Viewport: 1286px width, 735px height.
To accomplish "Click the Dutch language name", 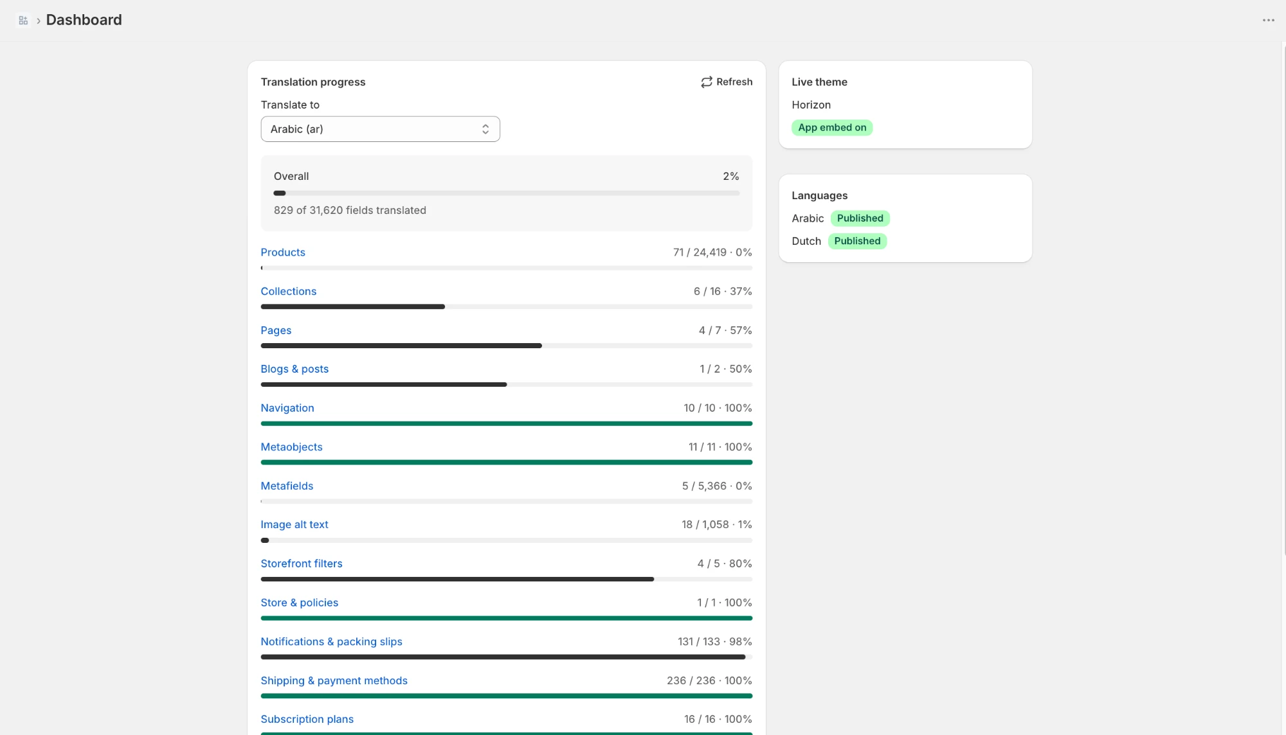I will tap(806, 241).
